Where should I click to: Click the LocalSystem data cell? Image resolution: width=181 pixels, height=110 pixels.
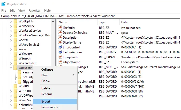pos(130,62)
